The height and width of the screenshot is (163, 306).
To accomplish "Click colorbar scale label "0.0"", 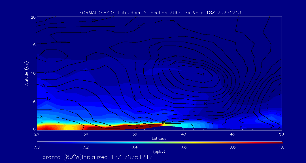I will (37, 147).
